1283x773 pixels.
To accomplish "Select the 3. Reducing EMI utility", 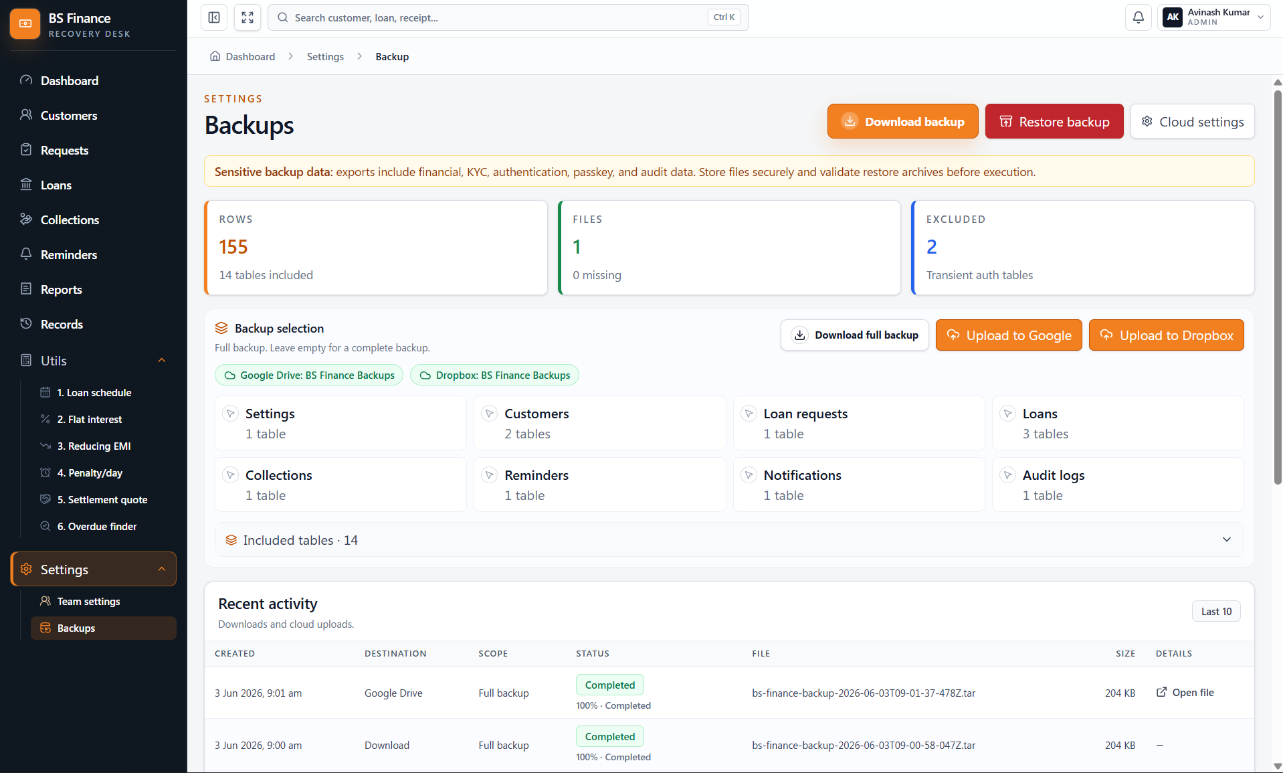I will pyautogui.click(x=104, y=446).
